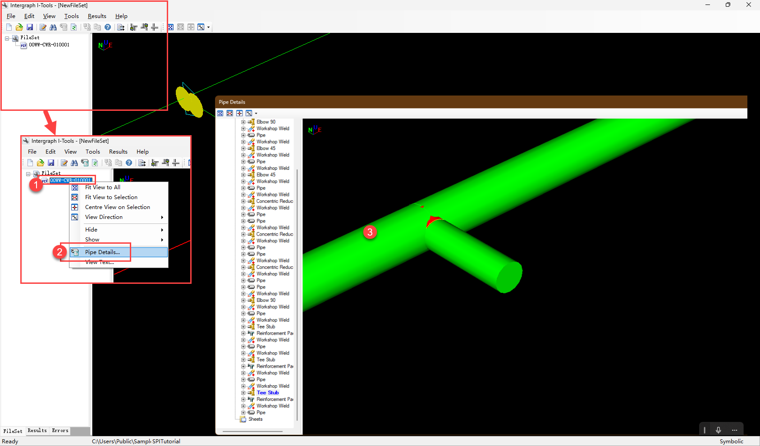Click the Pipe Details tree vertical scrollbar
The height and width of the screenshot is (446, 760).
point(297,270)
